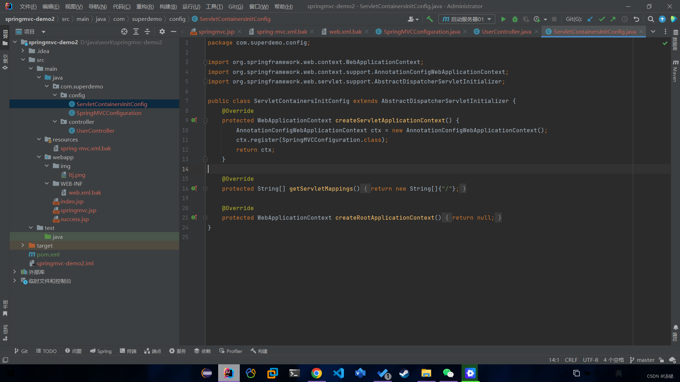Image resolution: width=680 pixels, height=382 pixels.
Task: Click the Build project hammer icon
Action: [430, 19]
